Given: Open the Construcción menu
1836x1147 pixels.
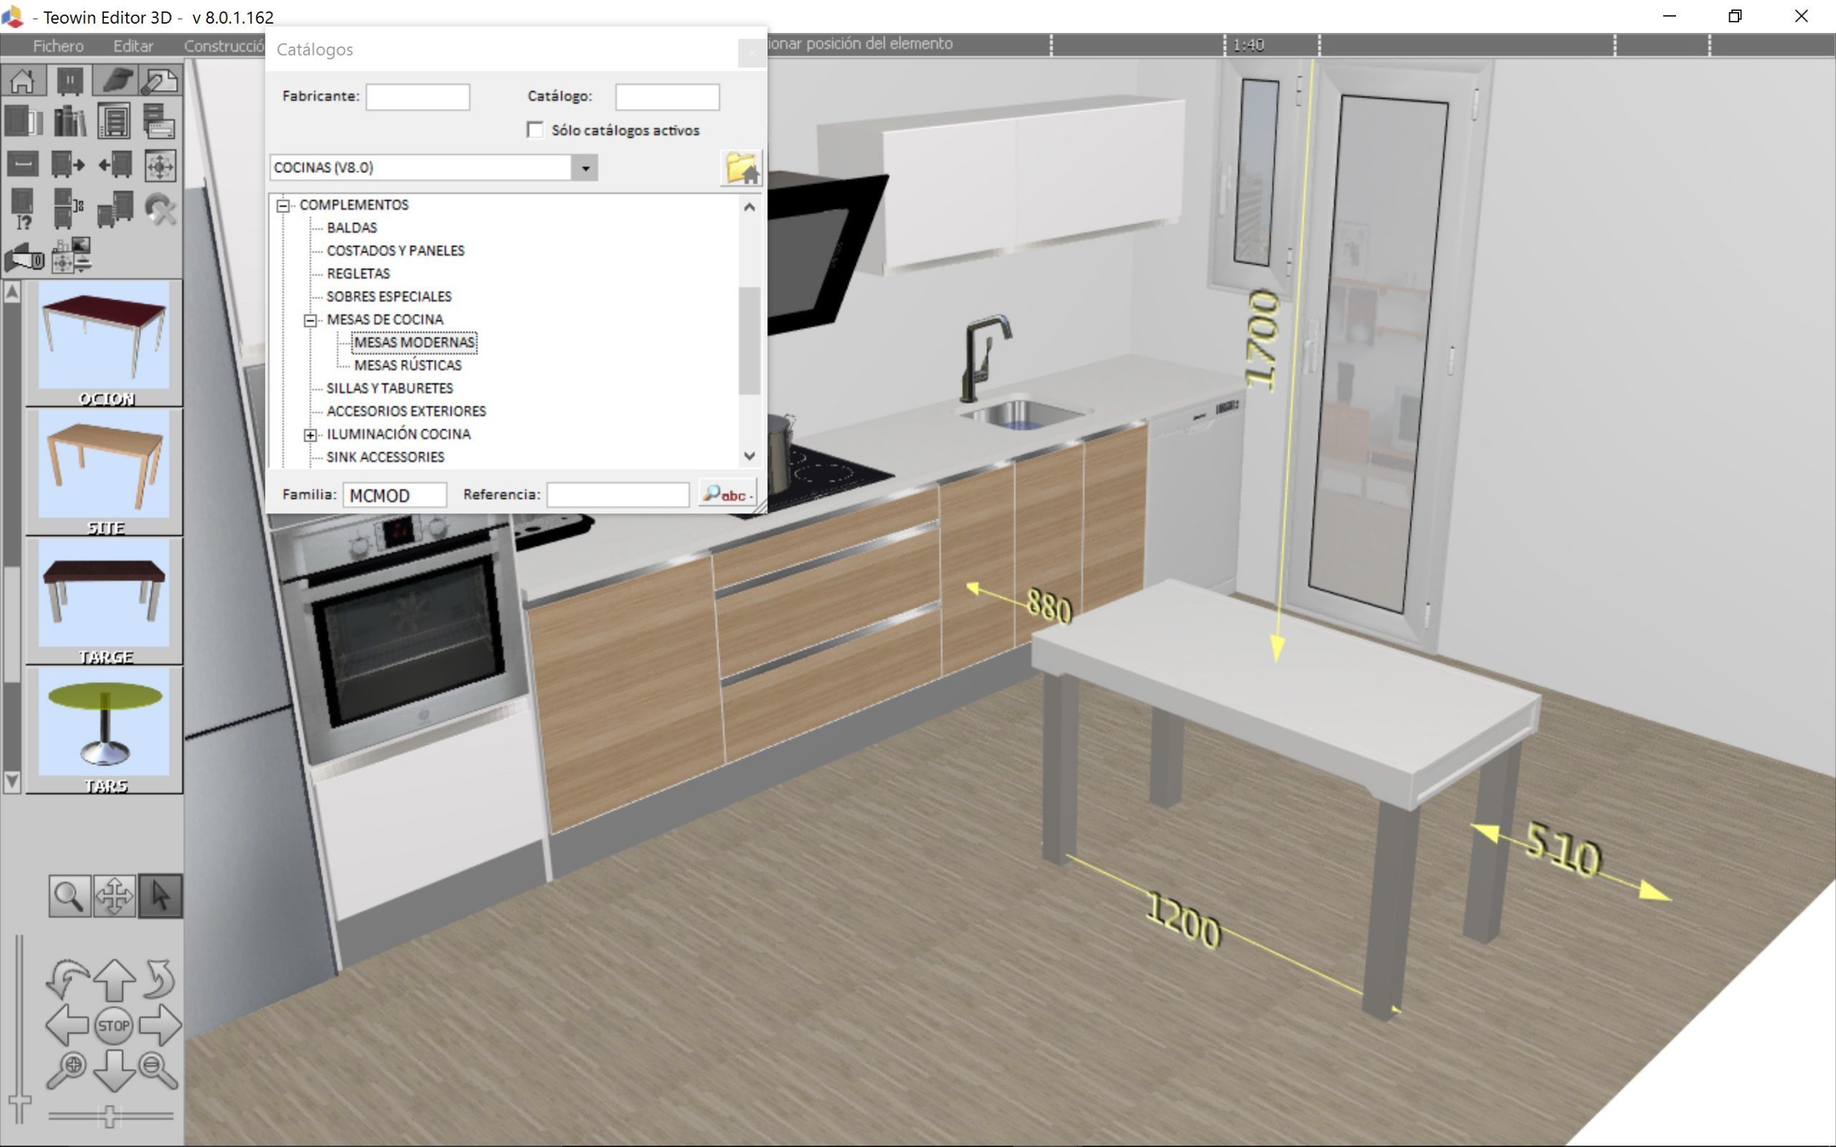Looking at the screenshot, I should point(224,45).
